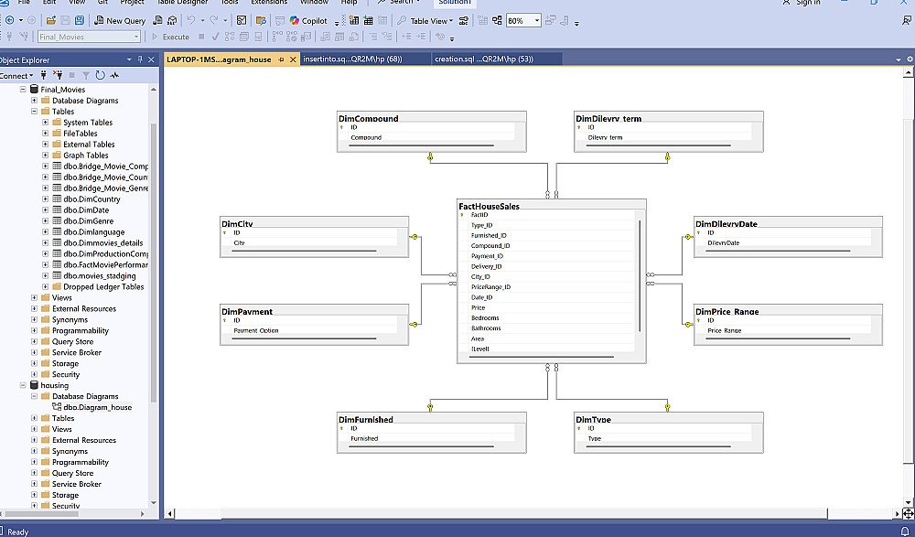
Task: Collapse the Tables folder under Final_Movies
Action: [35, 112]
